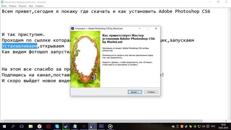Viewport: 231px width, 130px height.
Task: Switch to Steam taskbar window
Action: [66, 126]
